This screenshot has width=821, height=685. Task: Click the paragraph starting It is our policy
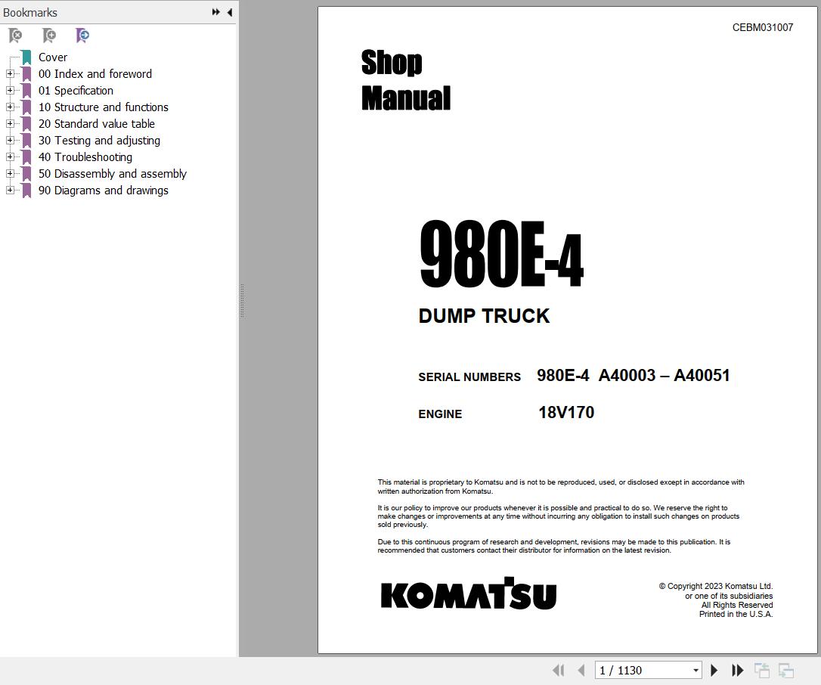[559, 516]
